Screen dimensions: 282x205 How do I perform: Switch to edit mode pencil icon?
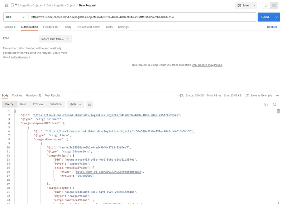(x=267, y=5)
